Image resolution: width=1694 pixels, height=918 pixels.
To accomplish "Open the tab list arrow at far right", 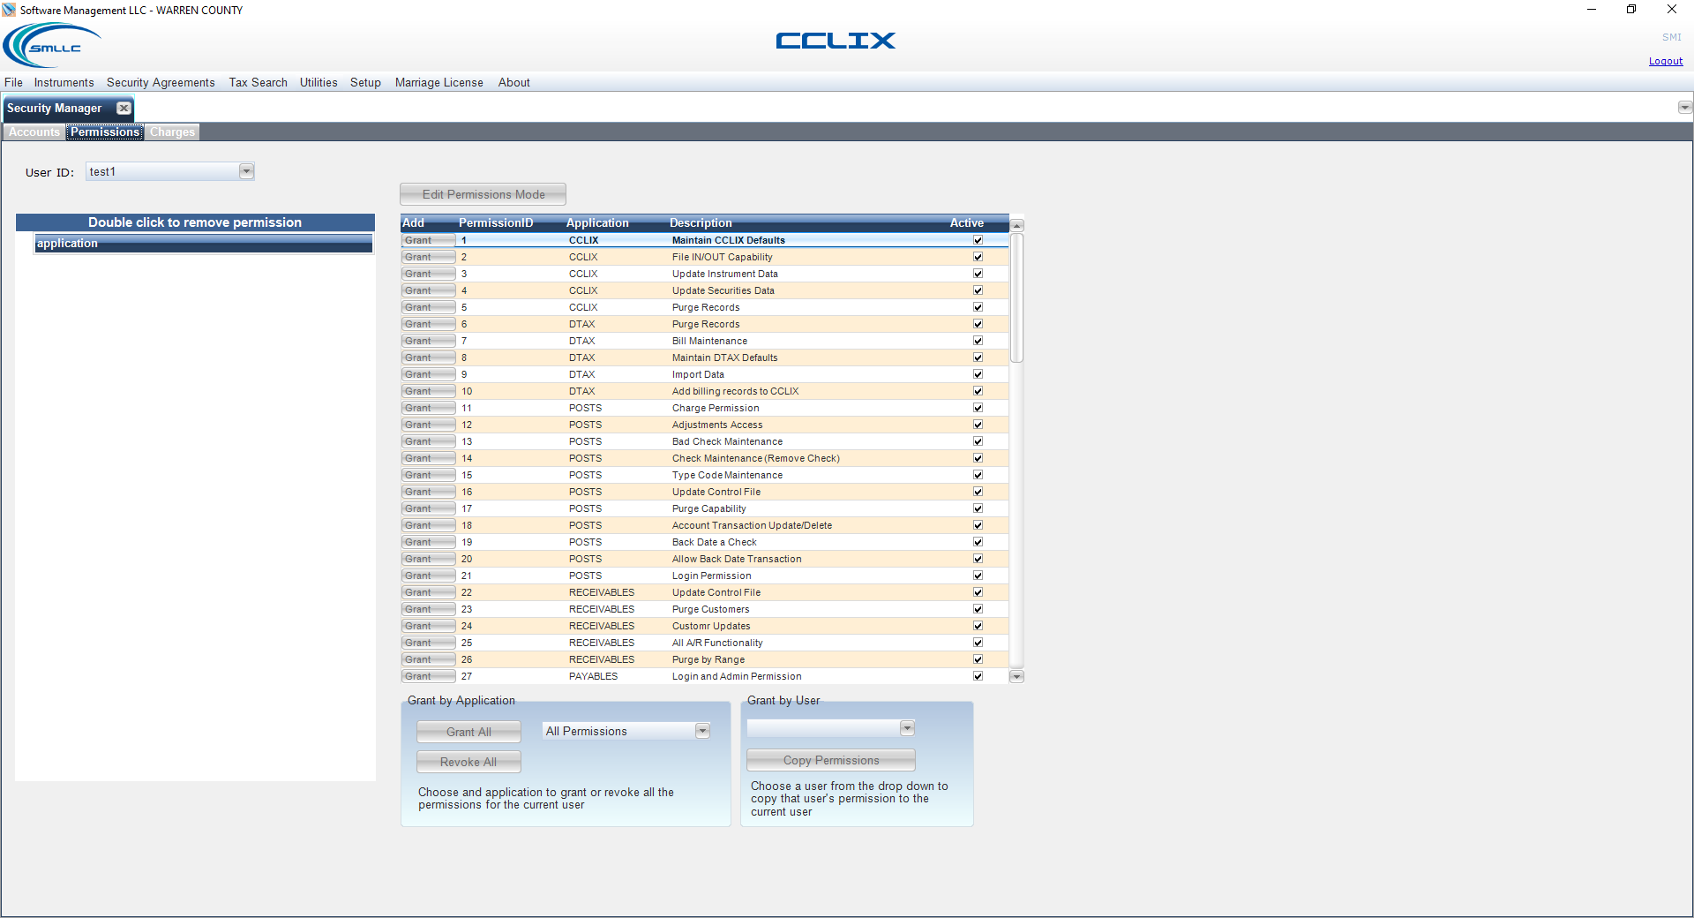I will tap(1684, 108).
